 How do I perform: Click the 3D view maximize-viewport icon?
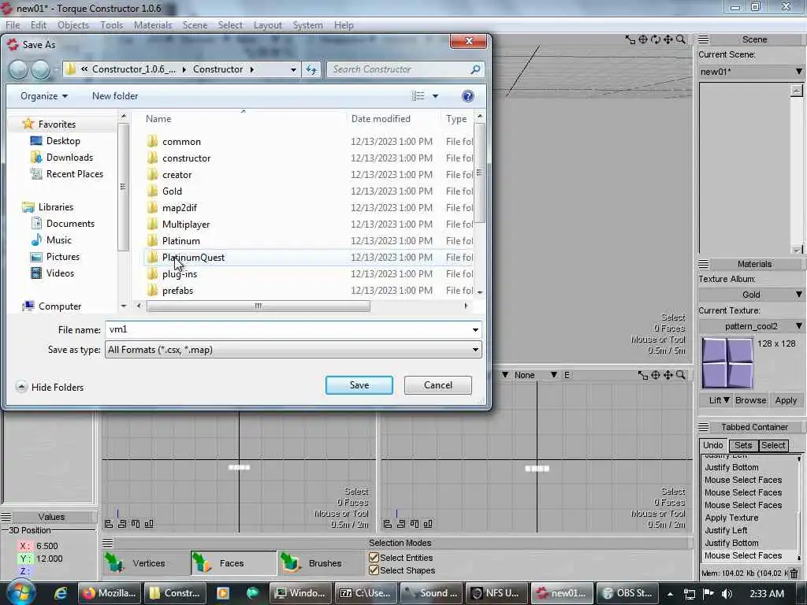[x=630, y=39]
